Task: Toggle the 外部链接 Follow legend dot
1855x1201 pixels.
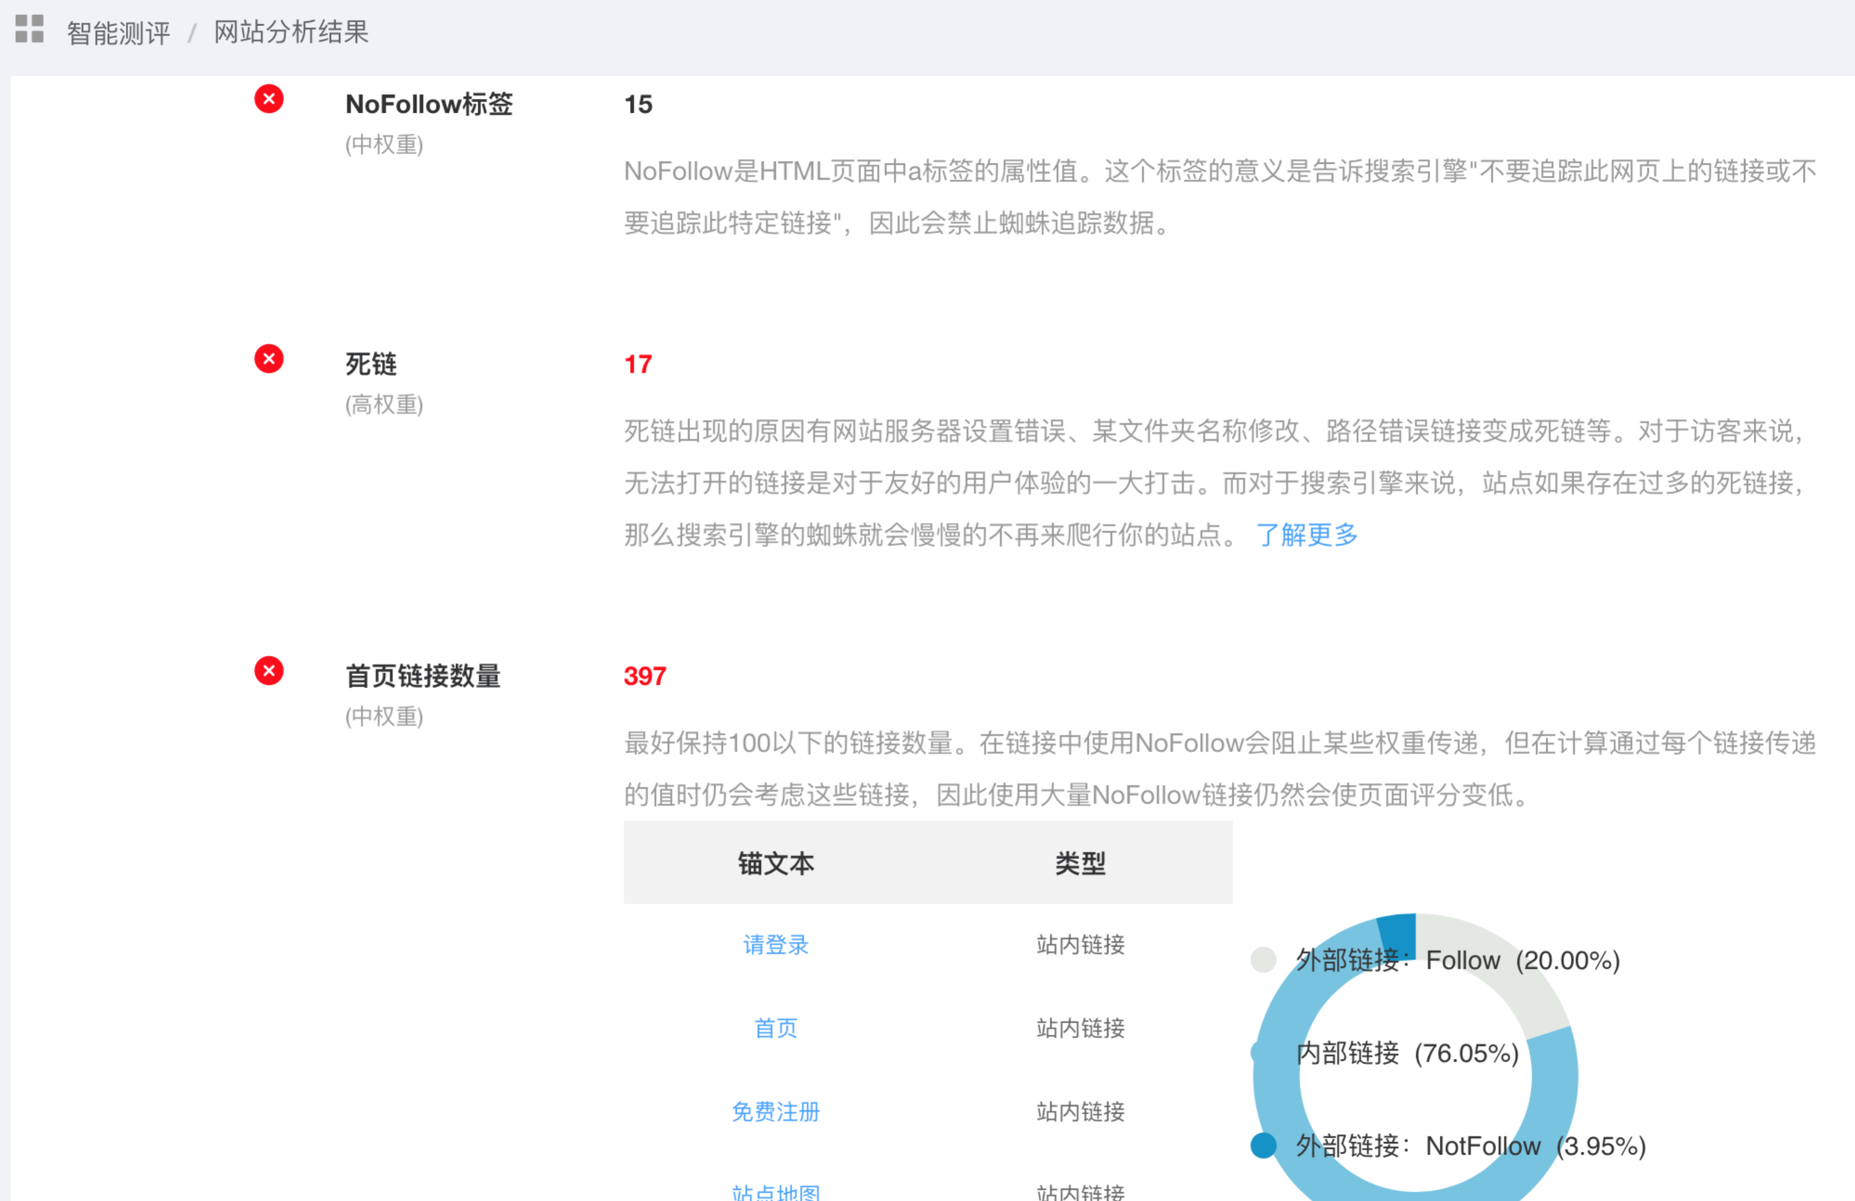Action: click(x=1263, y=960)
